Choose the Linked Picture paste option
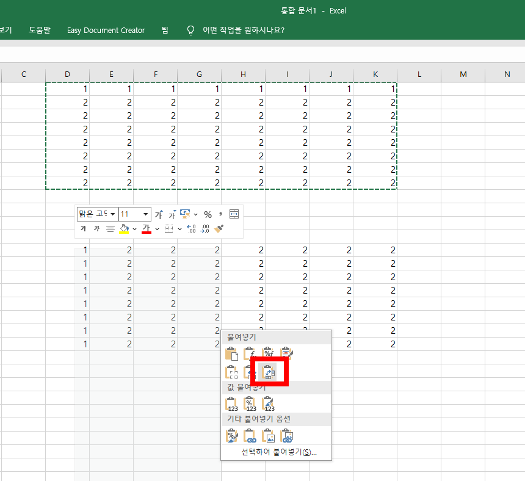The height and width of the screenshot is (481, 525). click(x=287, y=436)
